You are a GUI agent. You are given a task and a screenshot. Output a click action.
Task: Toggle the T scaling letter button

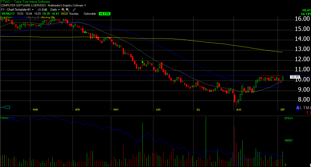(304, 108)
